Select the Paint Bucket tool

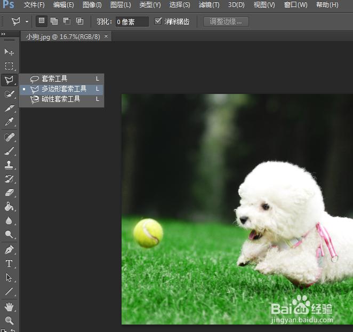9,207
